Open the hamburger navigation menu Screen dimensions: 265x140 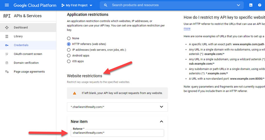pyautogui.click(x=7, y=5)
